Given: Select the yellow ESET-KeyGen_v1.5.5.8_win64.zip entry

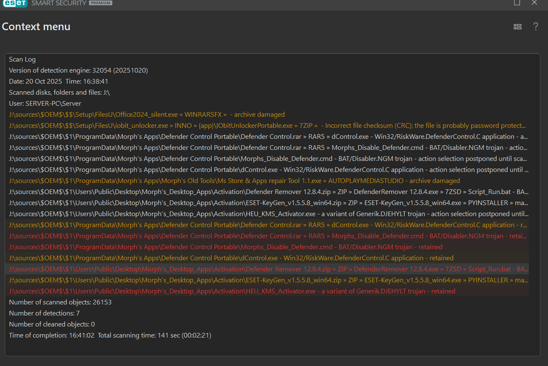Looking at the screenshot, I should click(x=268, y=280).
